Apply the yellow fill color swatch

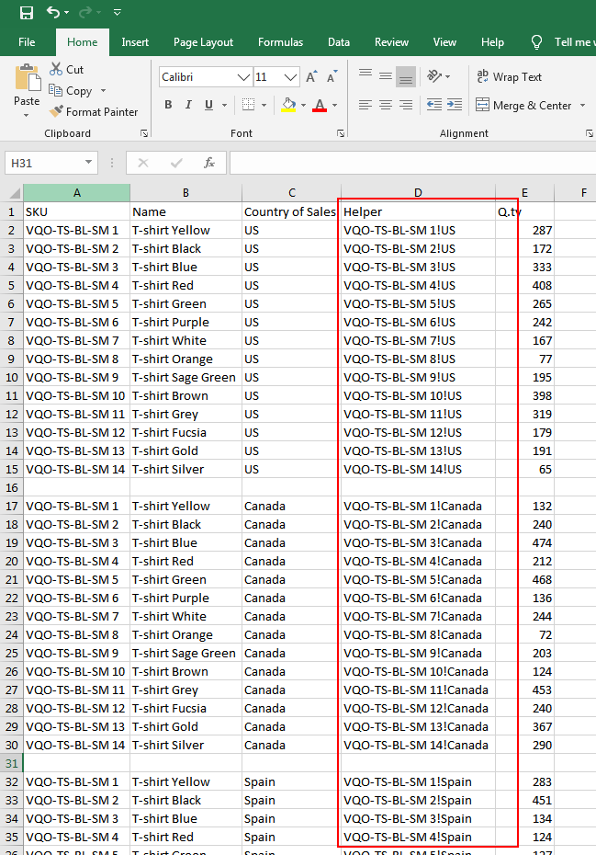point(288,105)
